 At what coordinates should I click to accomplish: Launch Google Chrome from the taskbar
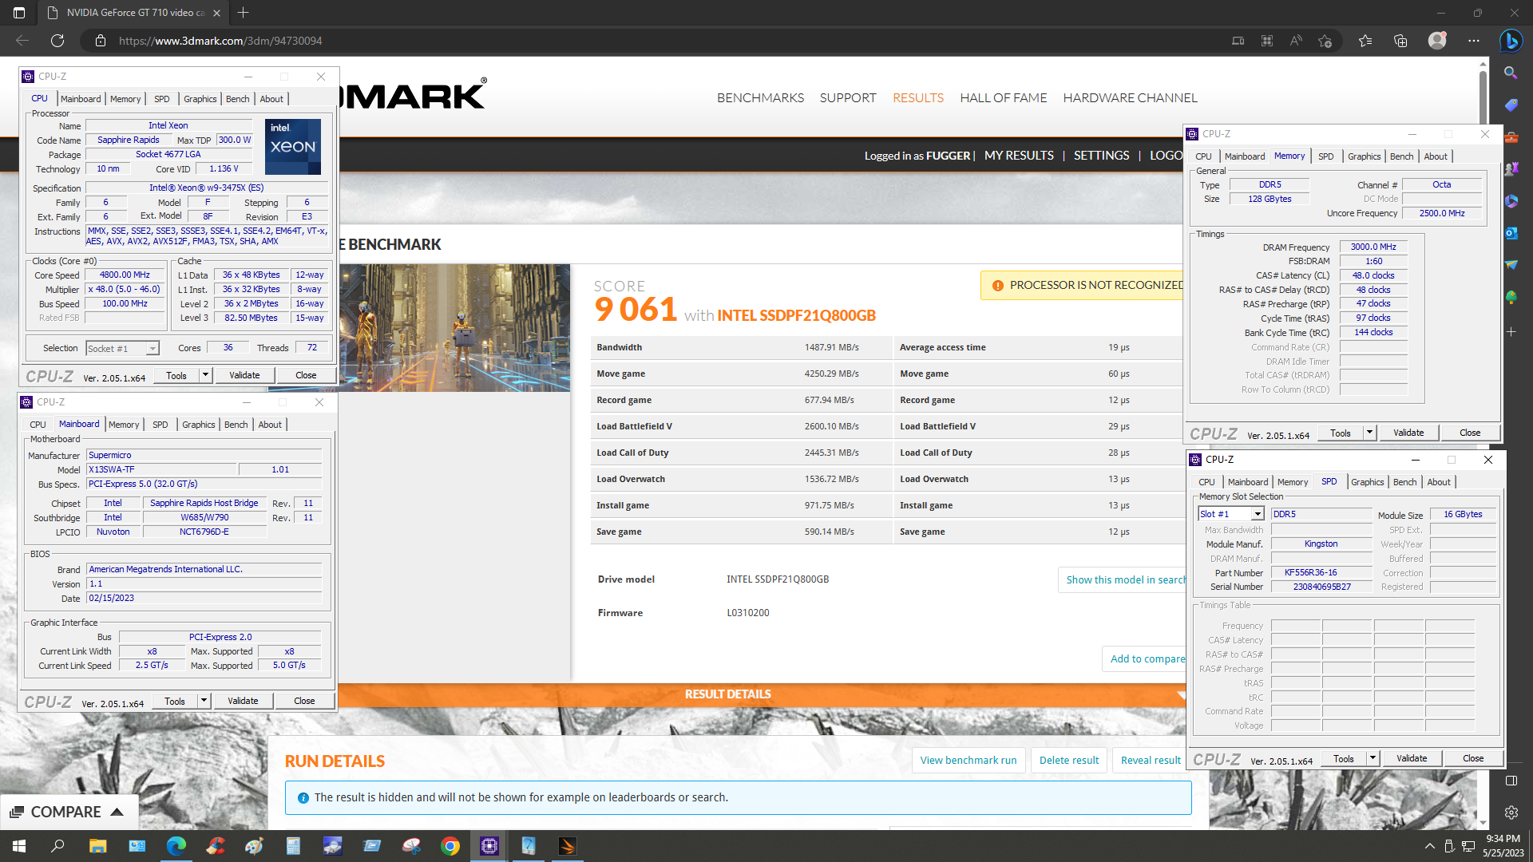[x=450, y=846]
